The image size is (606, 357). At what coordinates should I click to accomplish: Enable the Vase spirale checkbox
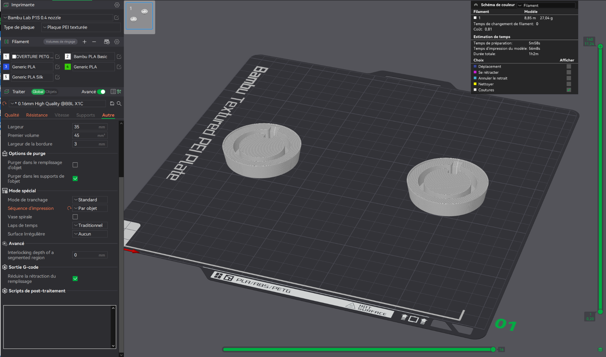pos(75,217)
